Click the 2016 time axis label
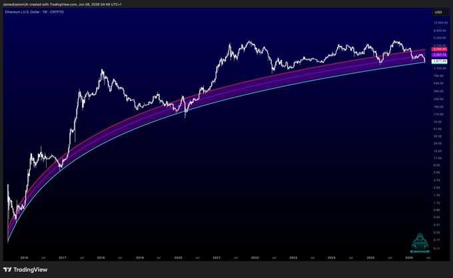Screen dimensions: 453x278 pyautogui.click(x=24, y=258)
